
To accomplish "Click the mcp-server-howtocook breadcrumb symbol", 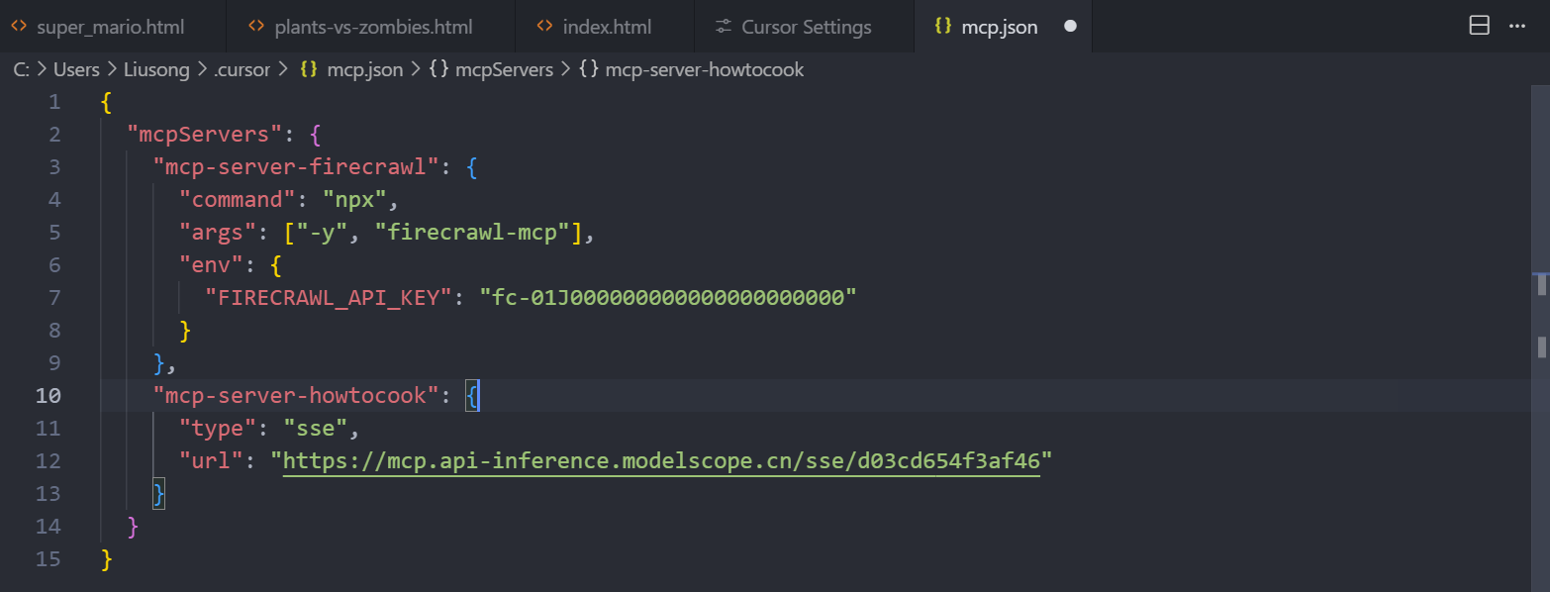I will pyautogui.click(x=705, y=69).
